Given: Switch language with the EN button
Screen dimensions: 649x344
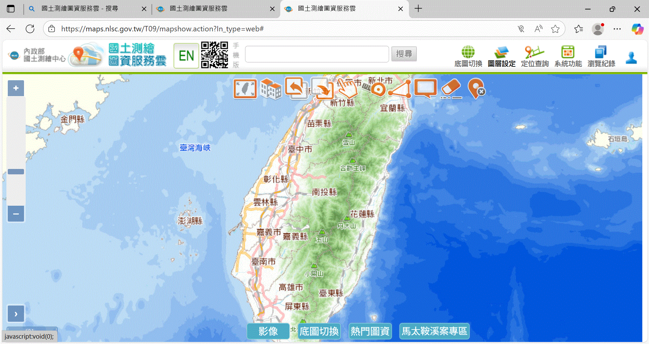Looking at the screenshot, I should coord(186,56).
